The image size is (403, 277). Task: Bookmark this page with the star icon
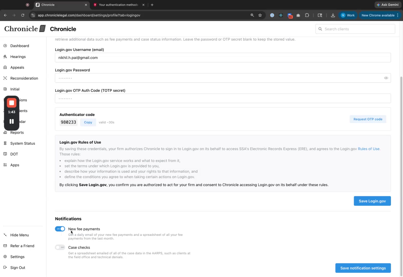[260, 15]
